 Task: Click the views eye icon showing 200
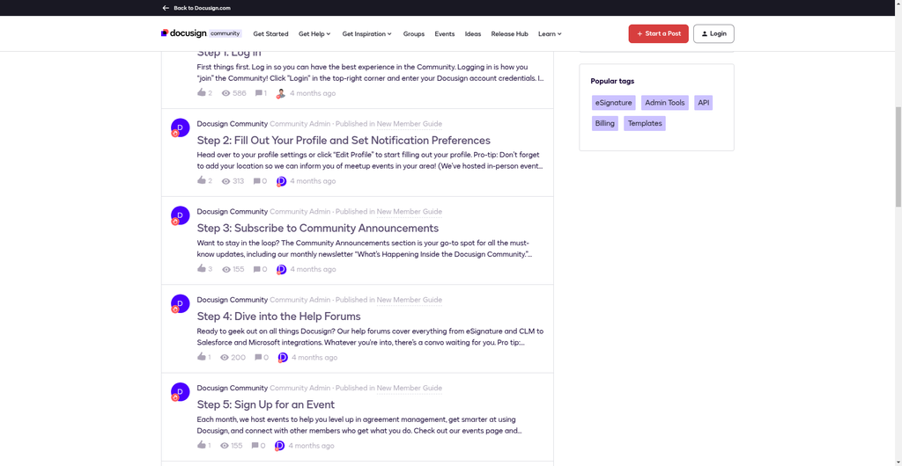[x=225, y=358]
